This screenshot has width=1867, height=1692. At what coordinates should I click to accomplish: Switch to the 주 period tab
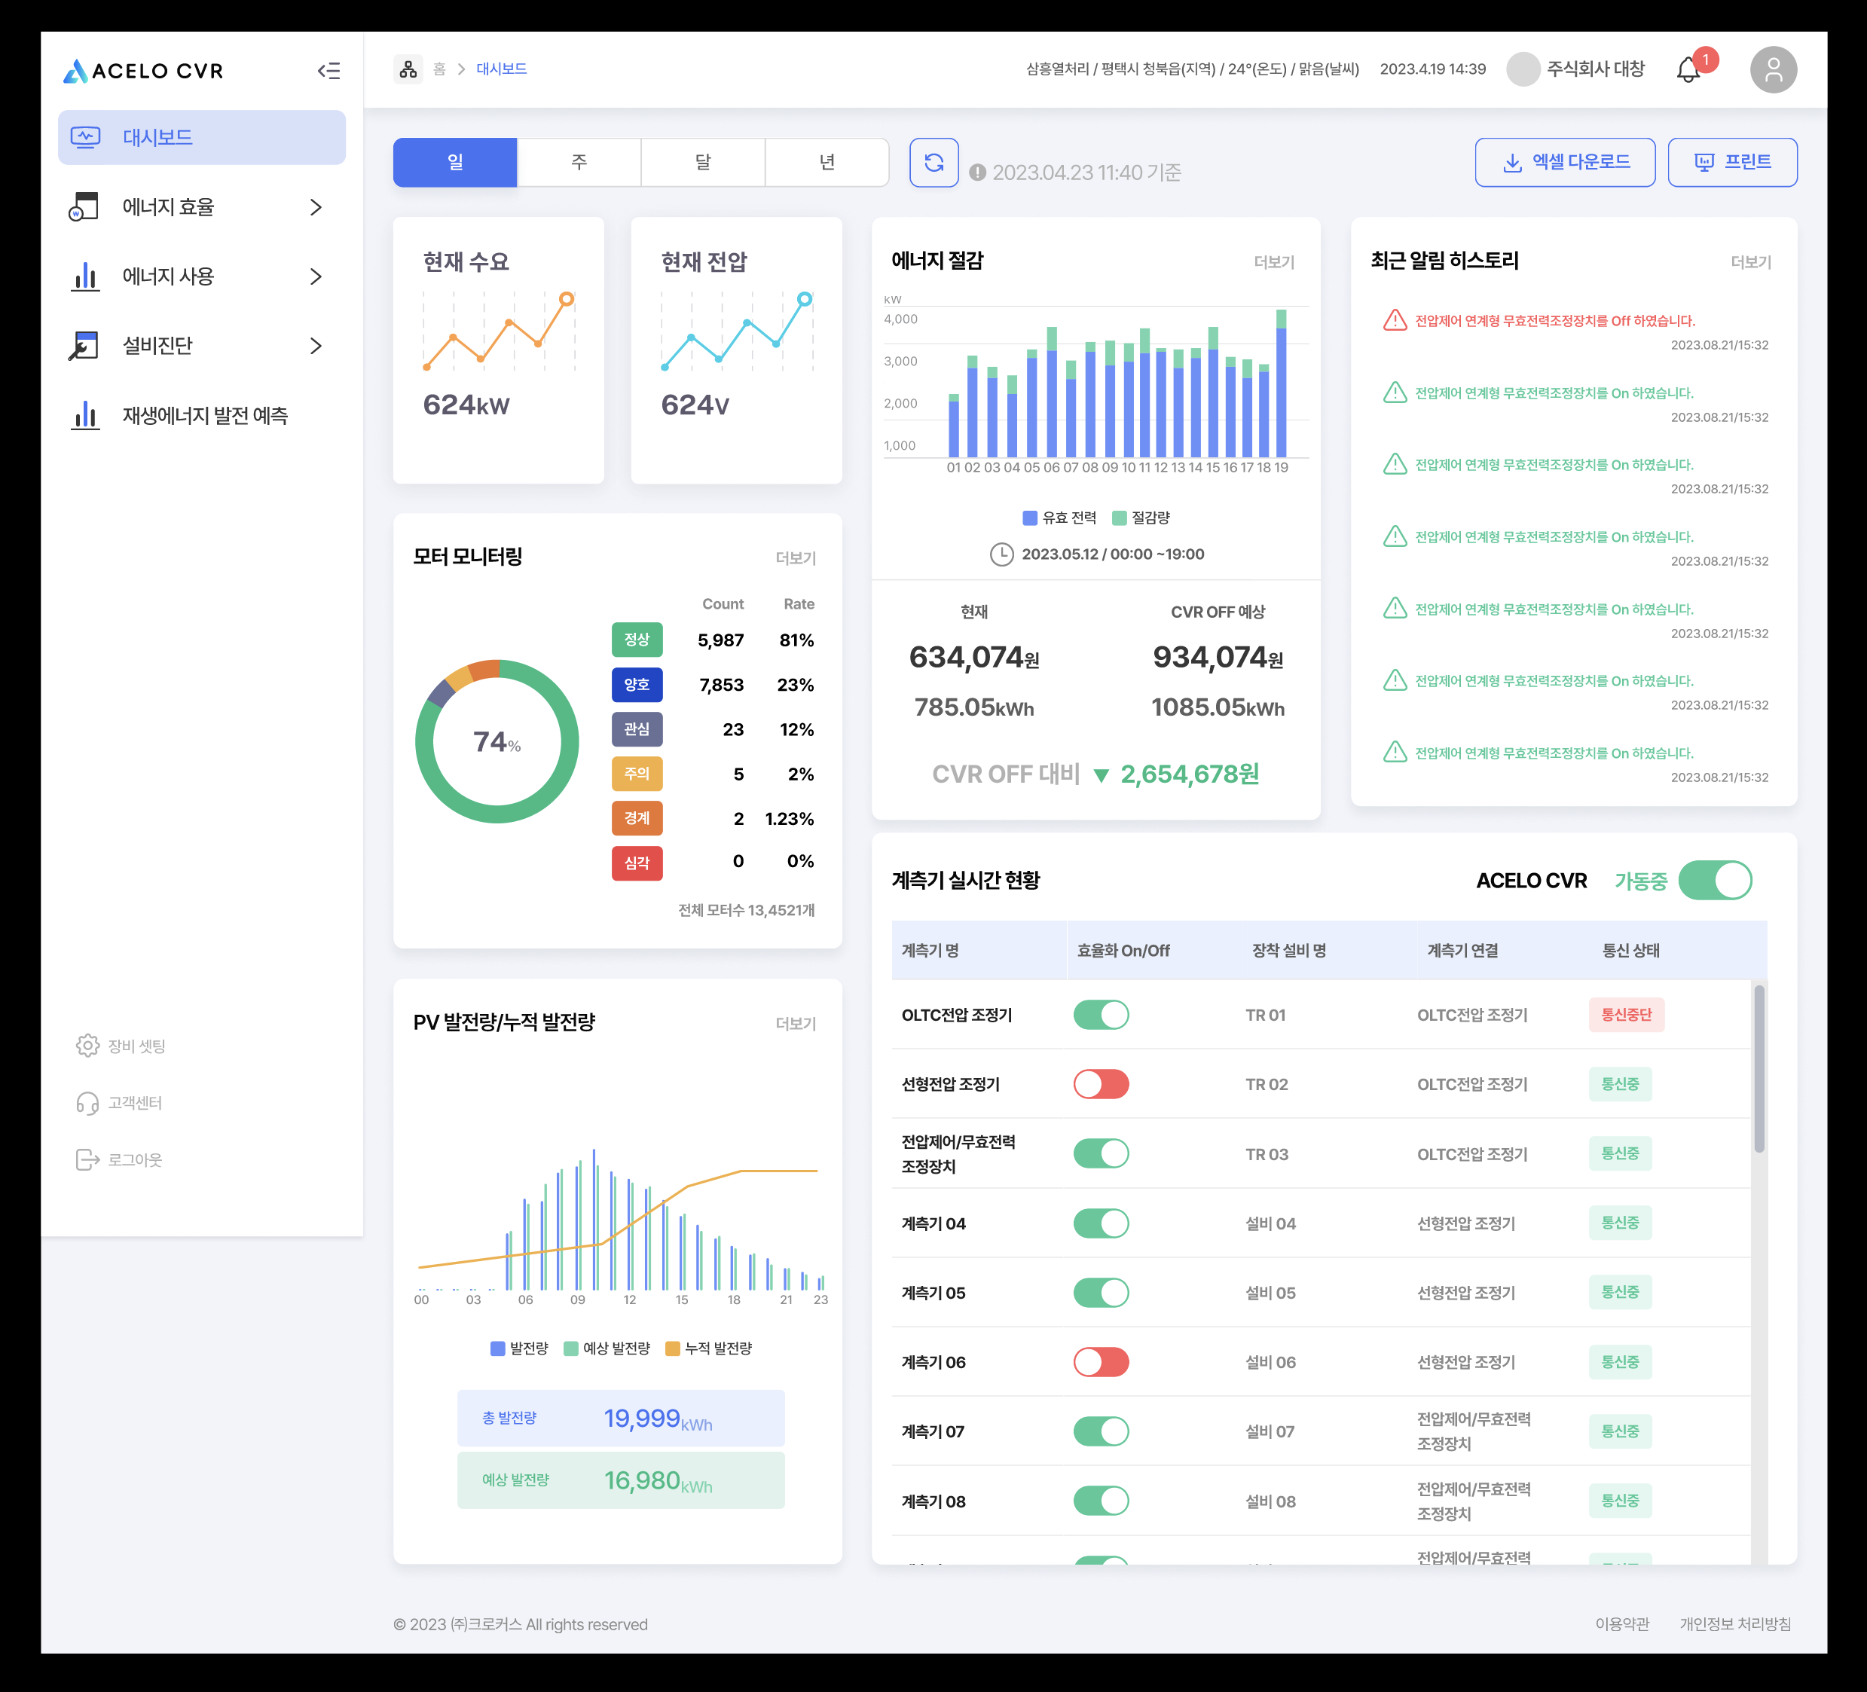point(579,163)
